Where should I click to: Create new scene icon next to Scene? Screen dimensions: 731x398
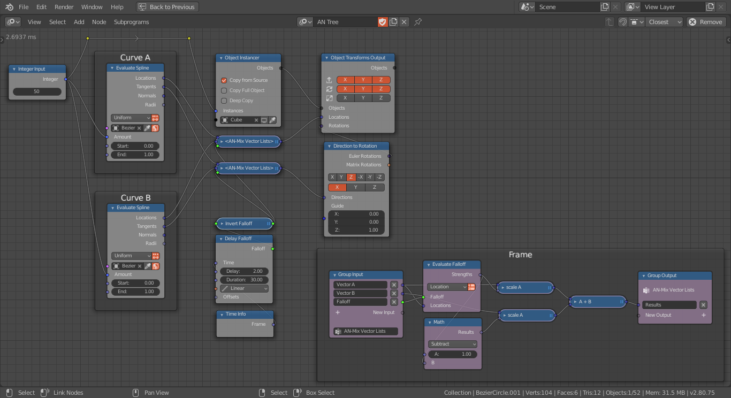click(x=605, y=7)
